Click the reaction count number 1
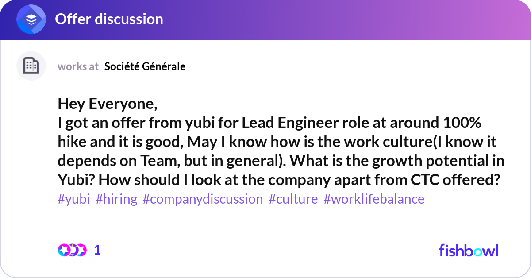 97,250
